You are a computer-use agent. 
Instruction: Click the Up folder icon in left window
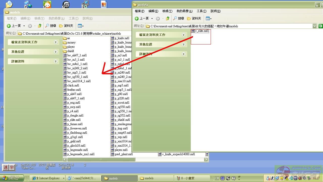pos(40,26)
